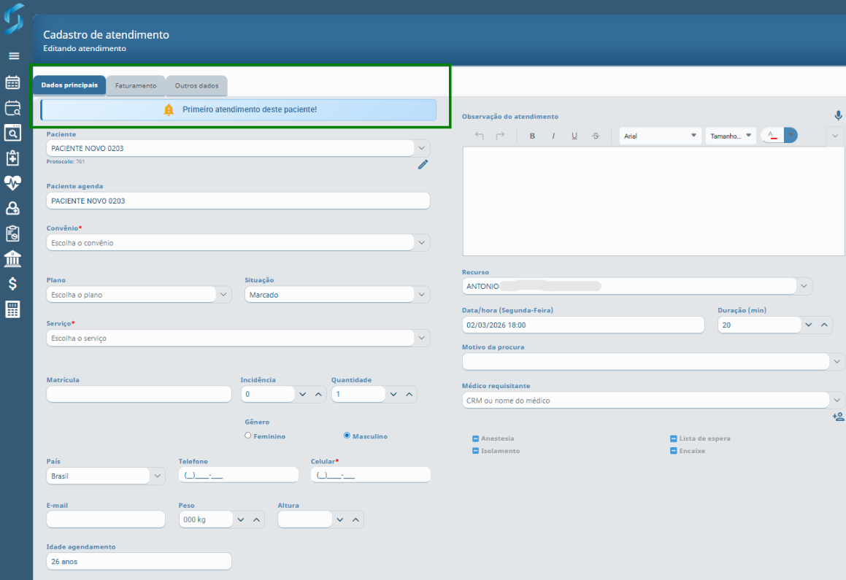Click the microphone dictation icon
Screen dimensions: 846x580
[x=838, y=116]
